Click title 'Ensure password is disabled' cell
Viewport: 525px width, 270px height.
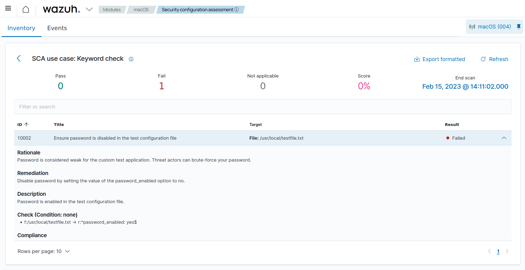click(115, 138)
